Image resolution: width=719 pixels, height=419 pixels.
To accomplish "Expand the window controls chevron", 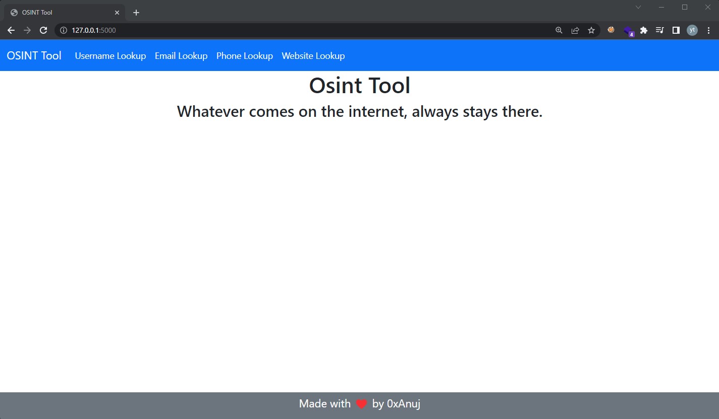I will (x=638, y=7).
